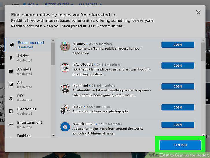This screenshot has height=158, width=210.
Task: Select the Entertainment topic
Action: tap(28, 125)
